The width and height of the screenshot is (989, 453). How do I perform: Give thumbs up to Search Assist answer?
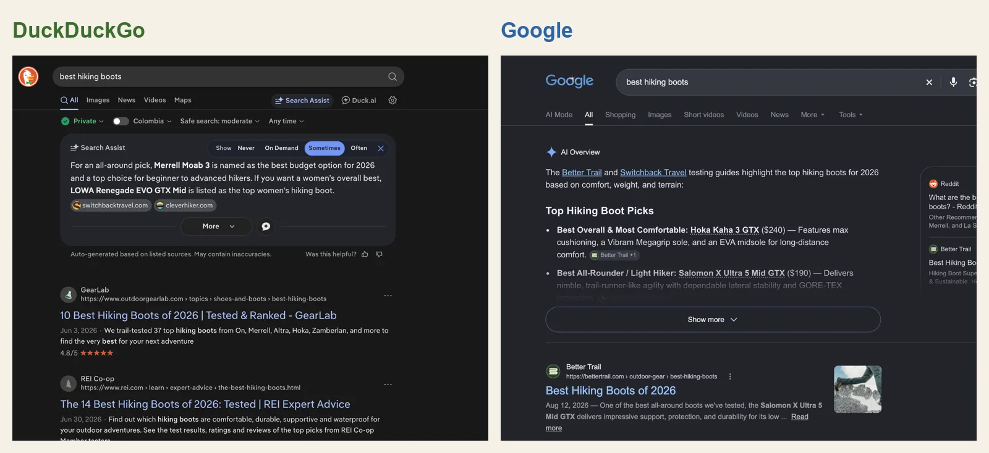[365, 254]
